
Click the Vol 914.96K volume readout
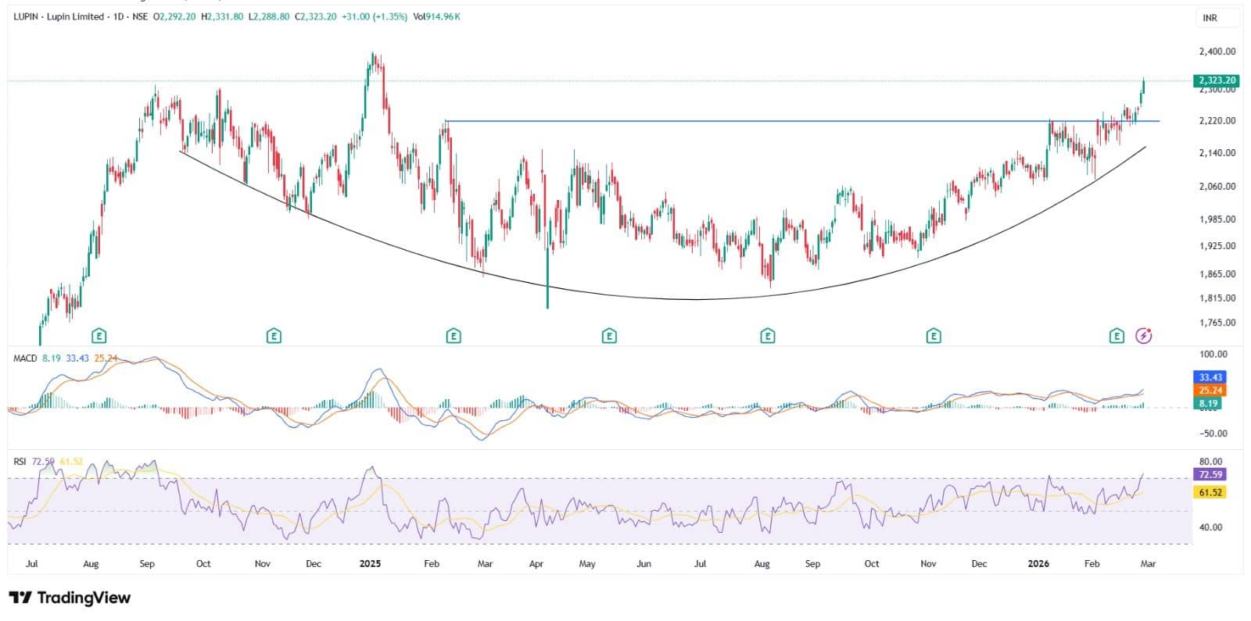coord(436,16)
